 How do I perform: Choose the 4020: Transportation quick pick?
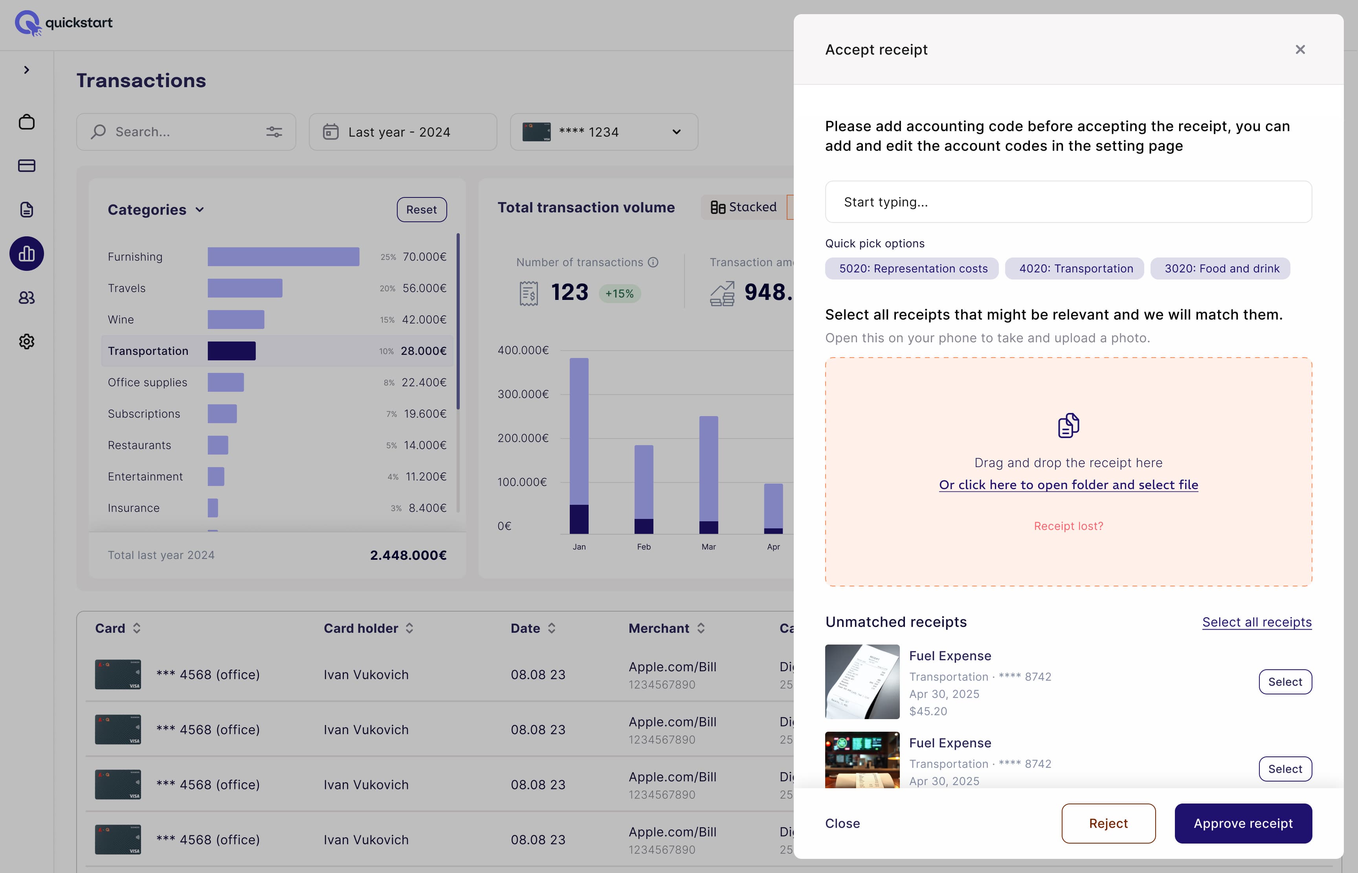(1074, 268)
